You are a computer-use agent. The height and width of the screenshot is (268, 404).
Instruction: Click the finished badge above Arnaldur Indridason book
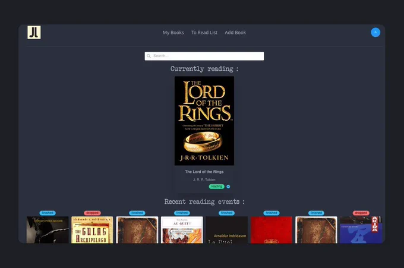click(227, 213)
